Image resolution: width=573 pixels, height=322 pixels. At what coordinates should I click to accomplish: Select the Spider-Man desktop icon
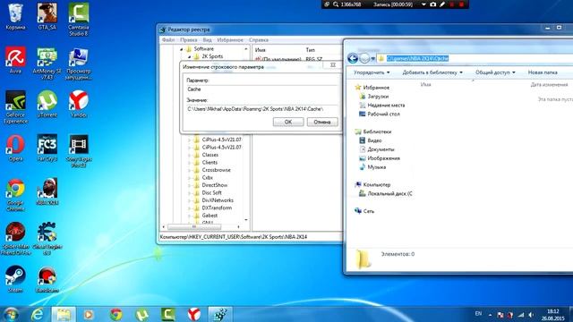click(x=15, y=239)
